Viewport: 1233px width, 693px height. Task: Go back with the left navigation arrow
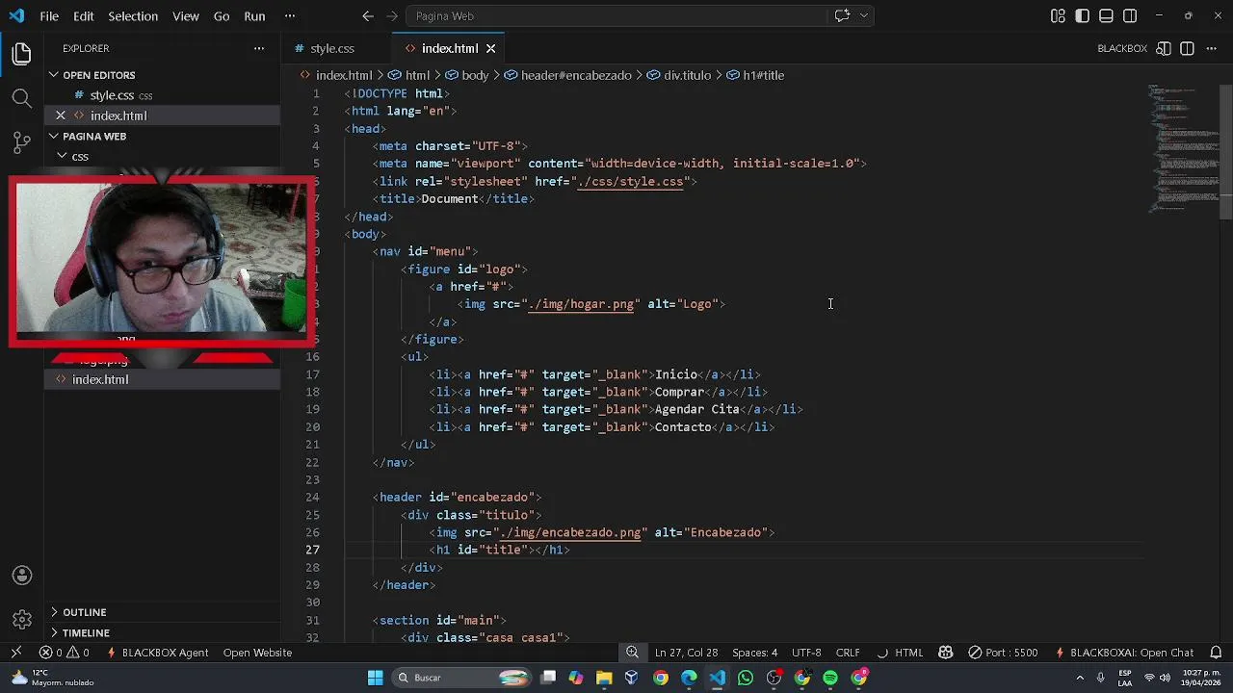(x=368, y=16)
